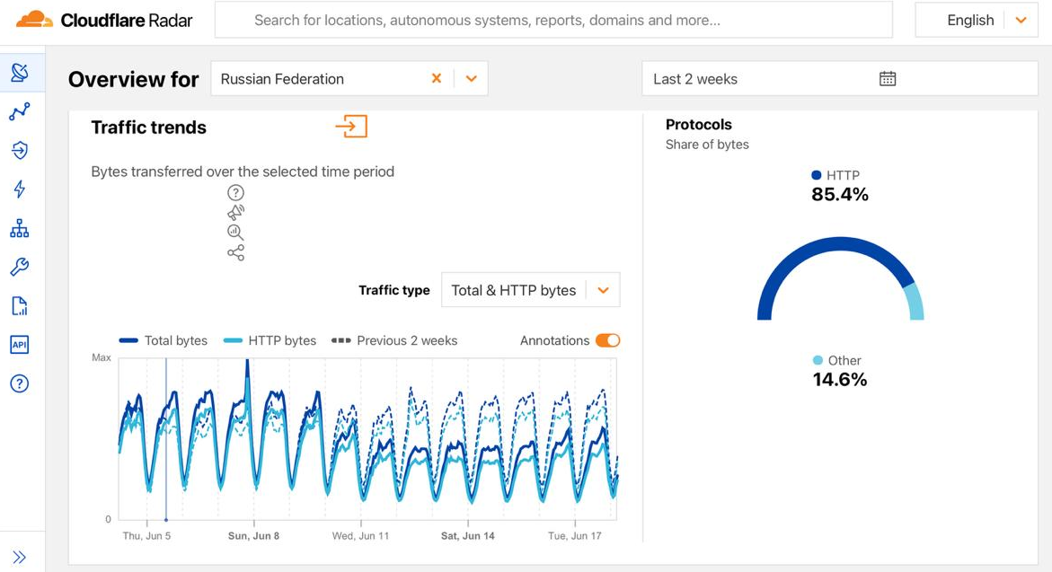
Task: Clear the Russian Federation selection
Action: (437, 79)
